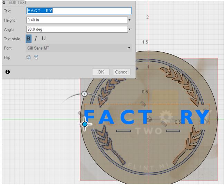Click the horizontal Flip icon

click(28, 57)
